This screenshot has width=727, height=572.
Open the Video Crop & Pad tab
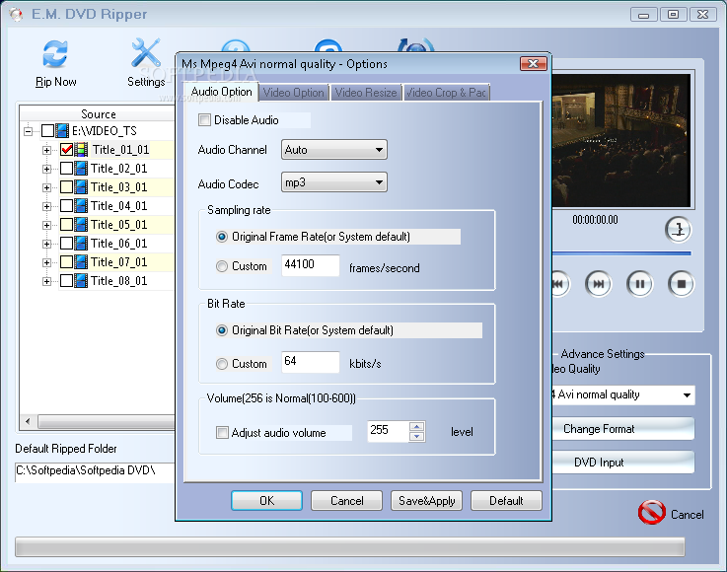[x=446, y=93]
